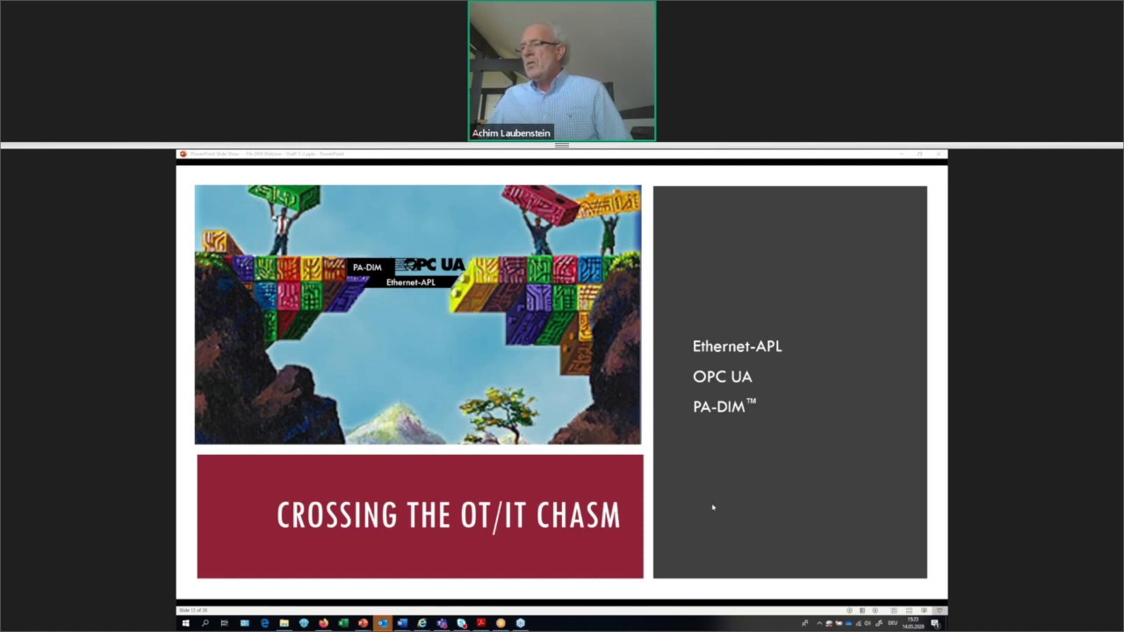Start Slide Show view from status bar
1124x632 pixels.
coord(939,610)
